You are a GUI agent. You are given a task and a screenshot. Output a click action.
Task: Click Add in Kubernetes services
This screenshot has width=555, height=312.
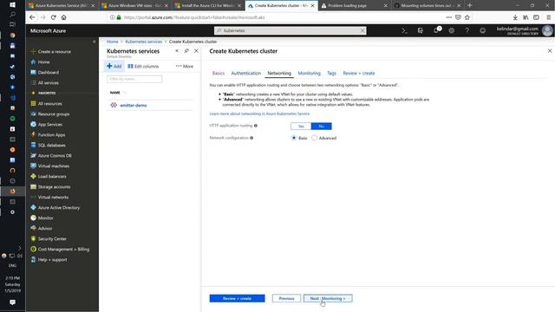[114, 66]
